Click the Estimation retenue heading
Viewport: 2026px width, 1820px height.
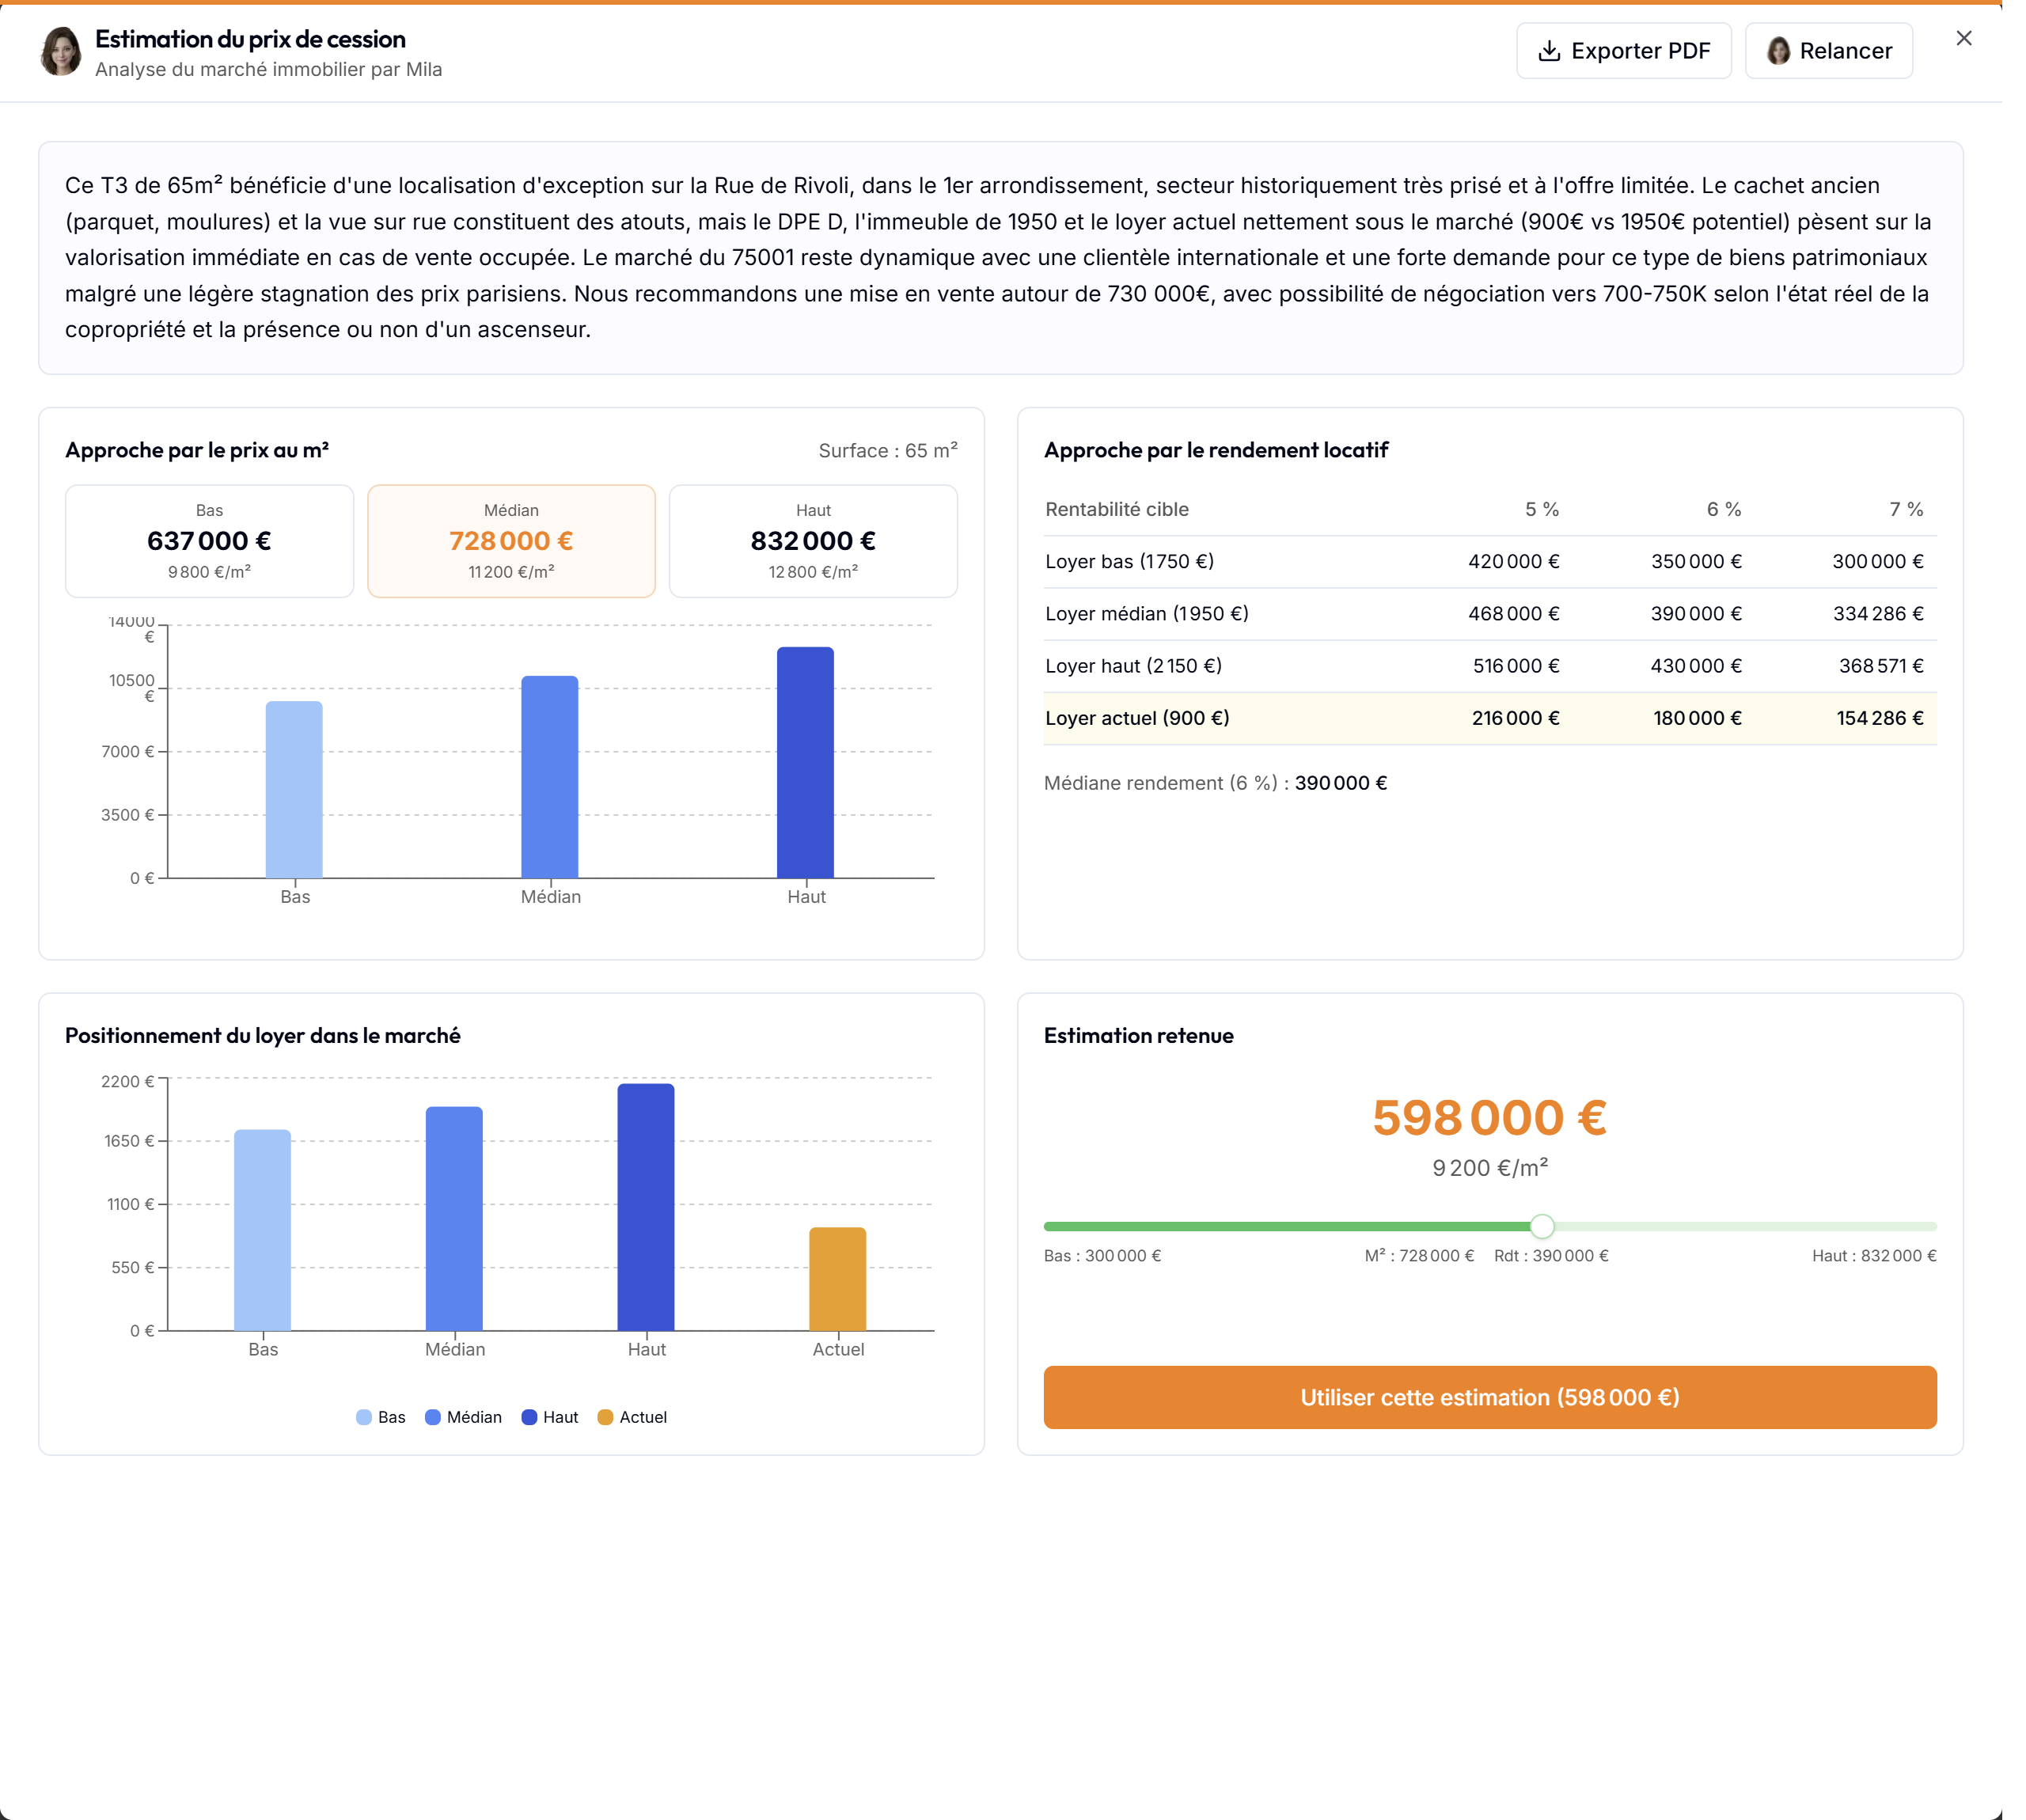[1139, 1036]
